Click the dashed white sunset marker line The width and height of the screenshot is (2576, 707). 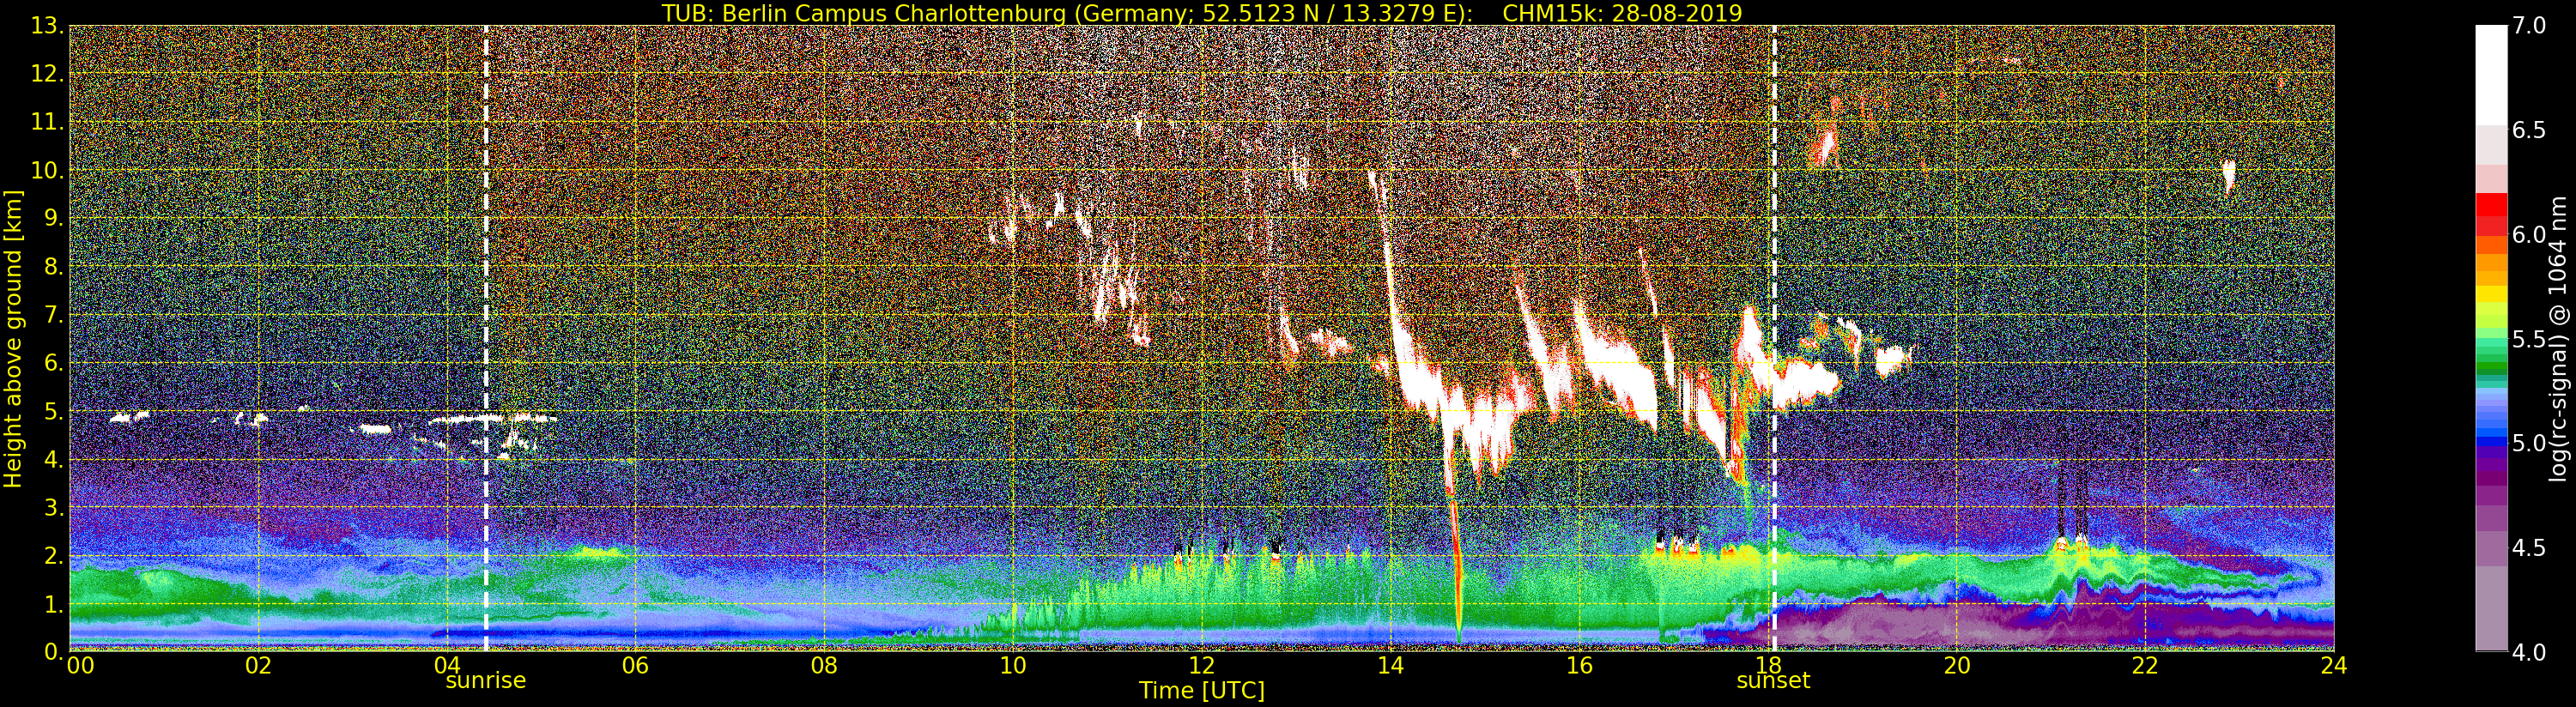tap(1774, 338)
